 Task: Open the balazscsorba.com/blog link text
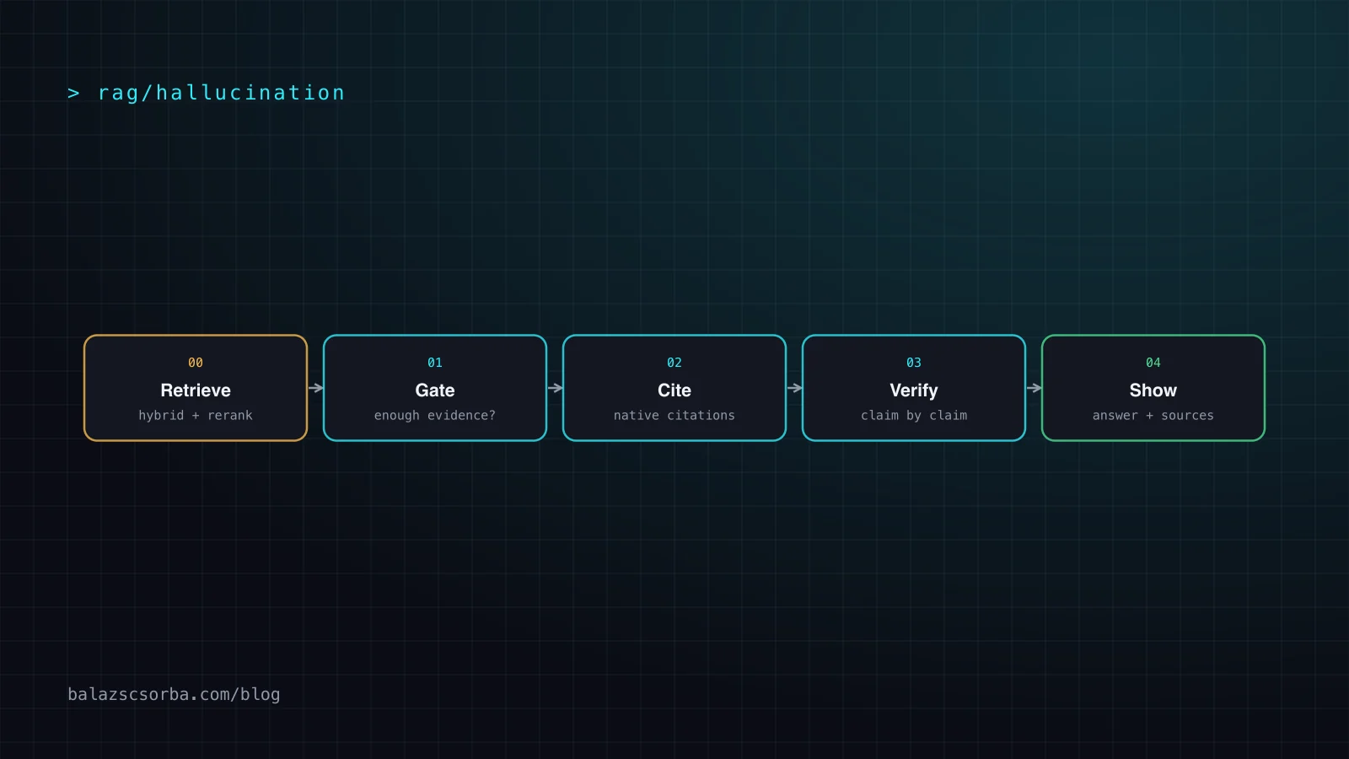(x=174, y=694)
